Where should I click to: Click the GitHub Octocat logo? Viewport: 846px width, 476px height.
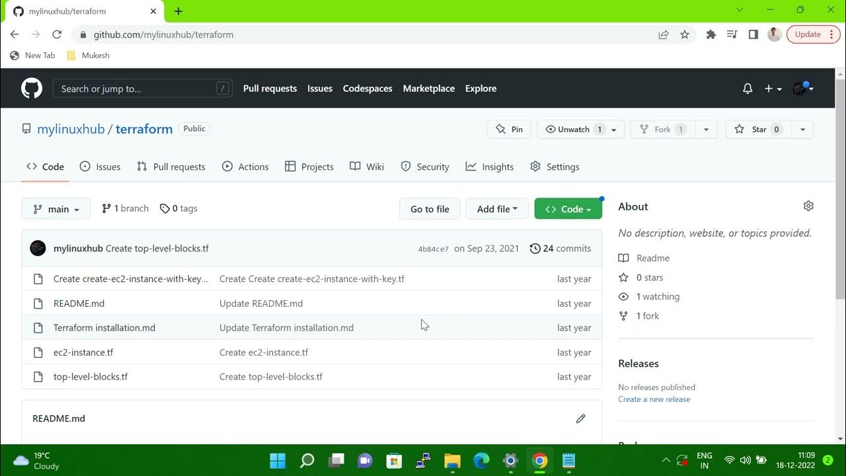pyautogui.click(x=32, y=89)
